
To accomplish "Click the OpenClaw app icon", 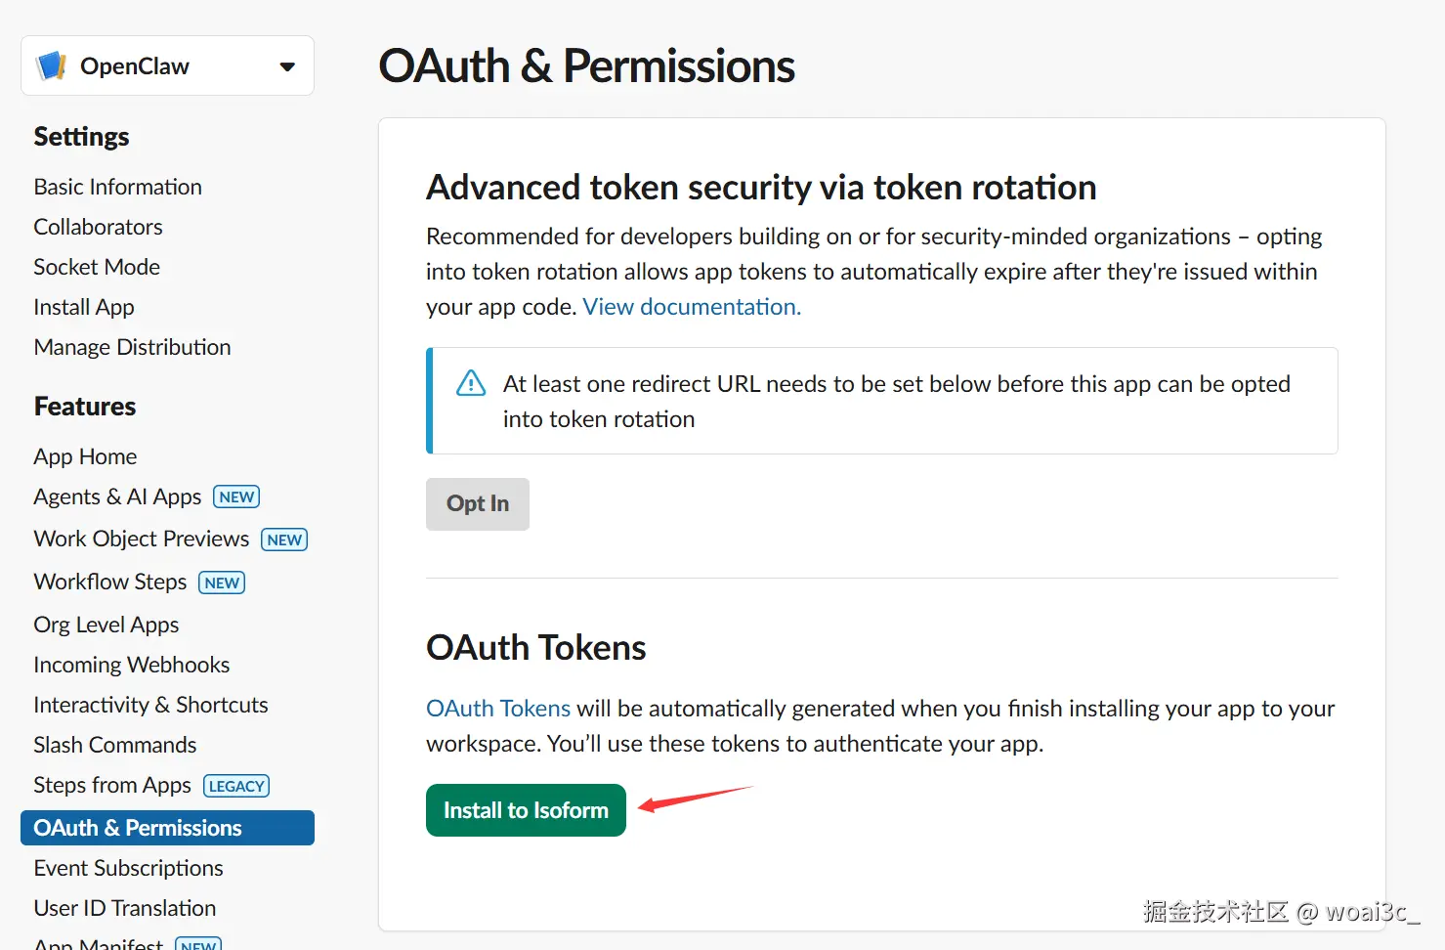I will [x=51, y=66].
